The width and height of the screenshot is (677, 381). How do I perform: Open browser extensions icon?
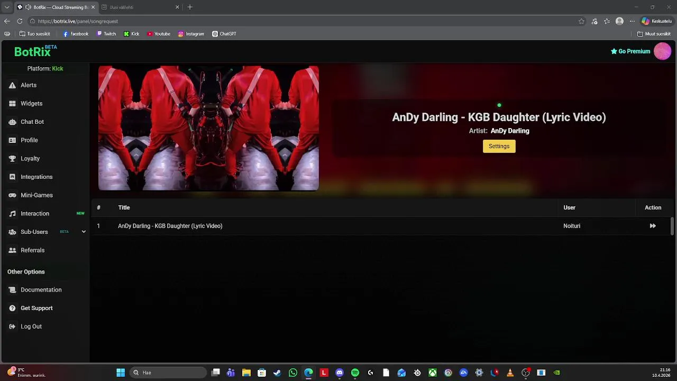click(x=594, y=21)
